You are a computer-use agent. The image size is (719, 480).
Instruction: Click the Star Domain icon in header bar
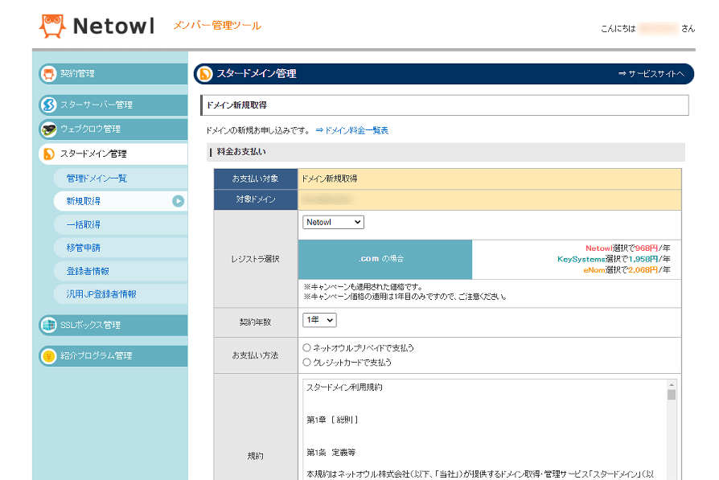point(205,74)
